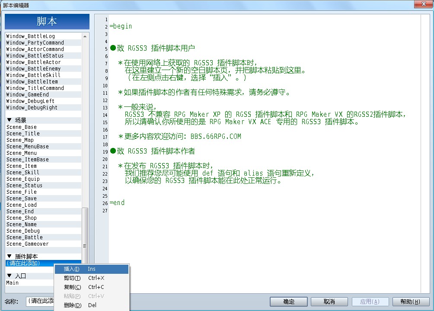Select Window_DebugRight in the script list
This screenshot has width=434, height=311.
click(x=44, y=107)
